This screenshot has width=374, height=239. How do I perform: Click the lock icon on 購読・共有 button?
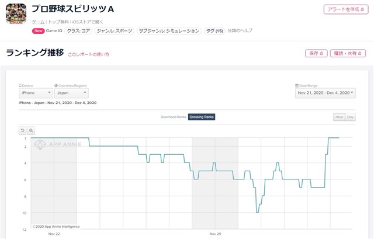pos(360,53)
